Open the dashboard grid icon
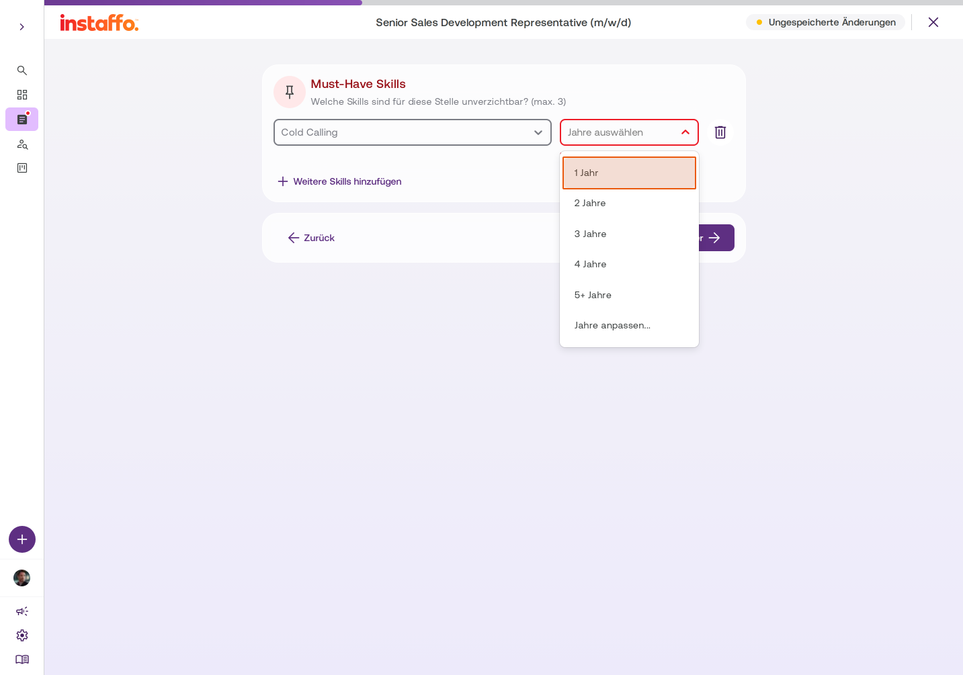 [x=22, y=95]
